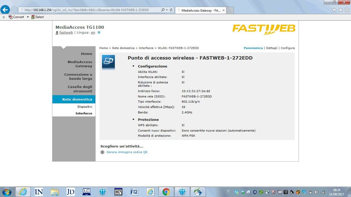Open the folder icon in the taskbar

click(54, 192)
